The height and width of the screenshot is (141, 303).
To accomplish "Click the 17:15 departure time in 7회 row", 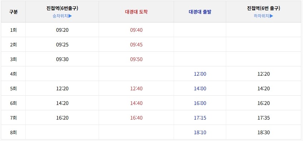I will pos(200,118).
